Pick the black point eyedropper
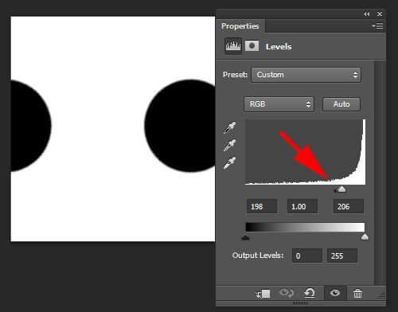Image resolution: width=398 pixels, height=312 pixels. click(229, 127)
